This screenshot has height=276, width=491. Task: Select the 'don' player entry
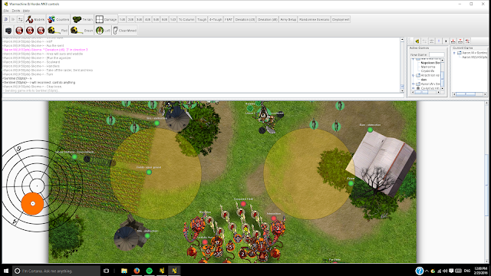click(x=423, y=80)
